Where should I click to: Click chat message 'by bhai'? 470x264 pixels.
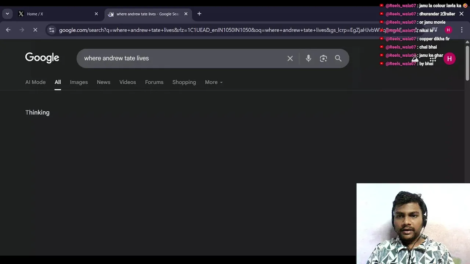426,64
